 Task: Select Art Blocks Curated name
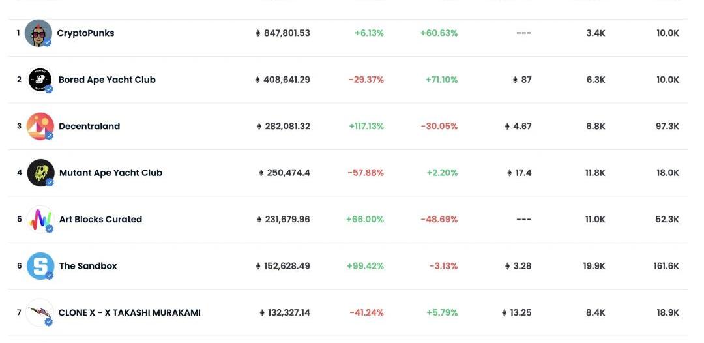[x=100, y=220]
